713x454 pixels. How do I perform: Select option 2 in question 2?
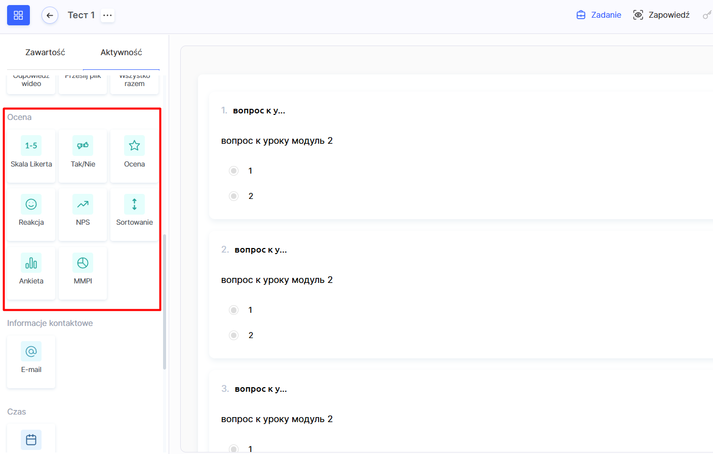tap(233, 336)
